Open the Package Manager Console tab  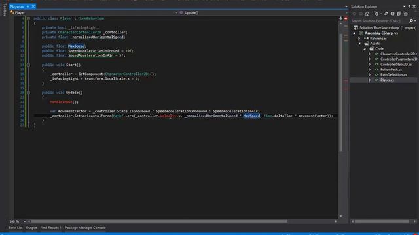coord(85,228)
